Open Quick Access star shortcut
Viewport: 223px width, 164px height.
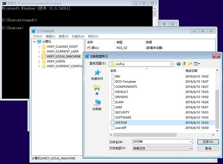point(97,75)
